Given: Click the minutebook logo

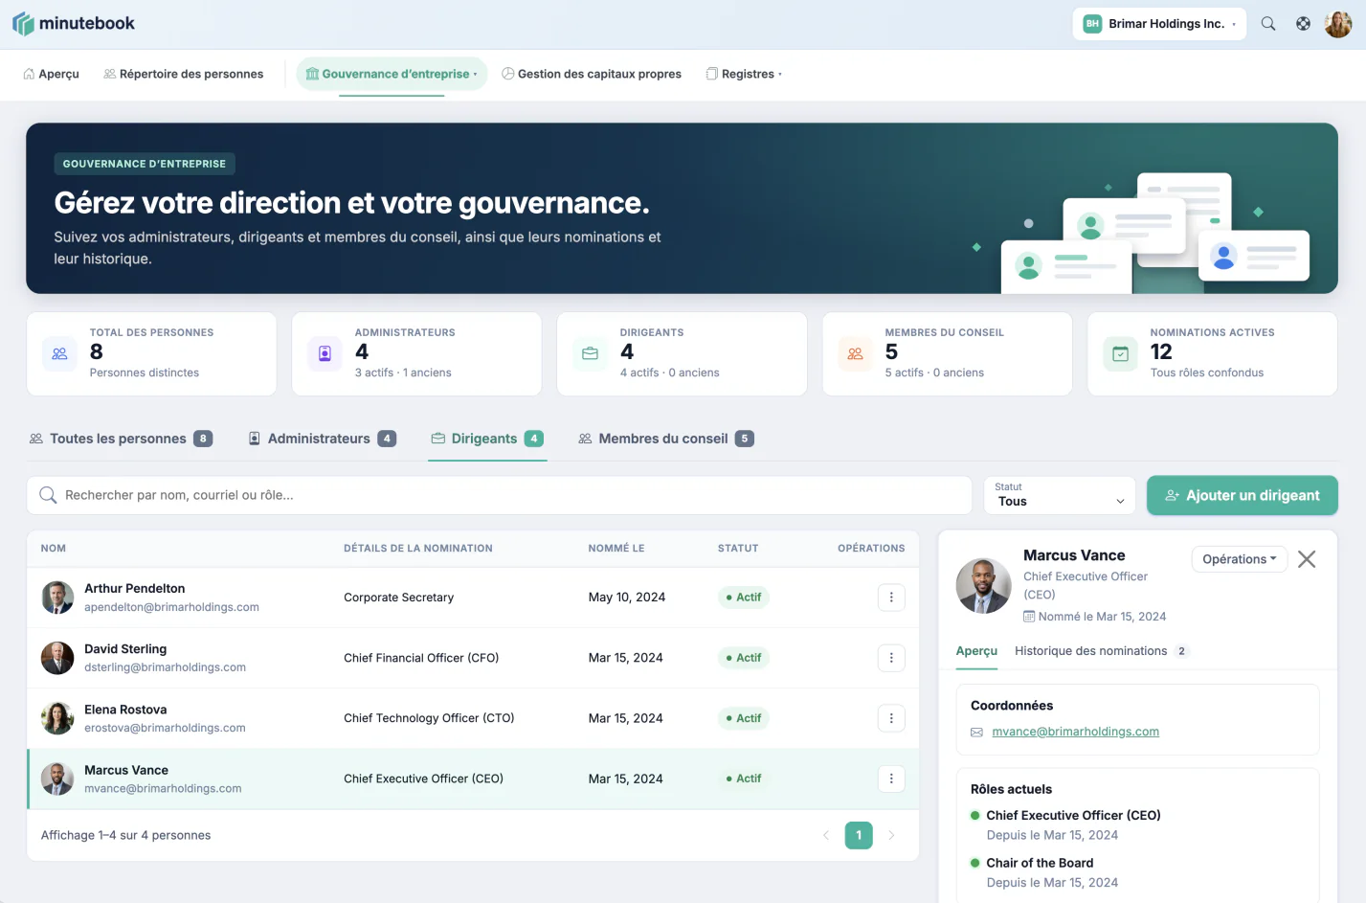Looking at the screenshot, I should (x=74, y=24).
